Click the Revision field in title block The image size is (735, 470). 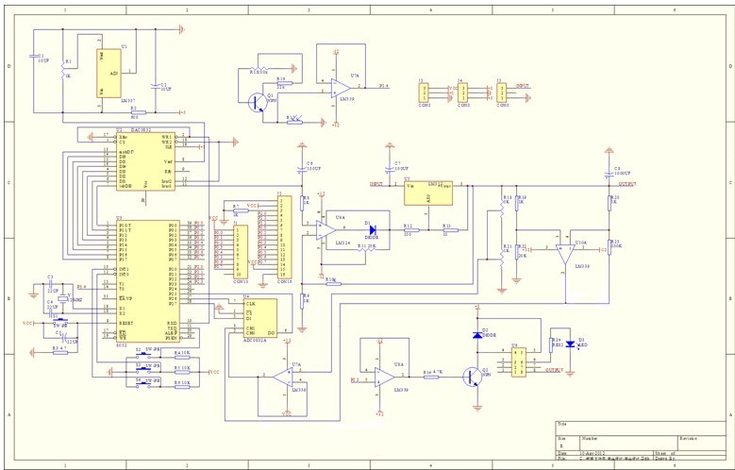coord(701,443)
